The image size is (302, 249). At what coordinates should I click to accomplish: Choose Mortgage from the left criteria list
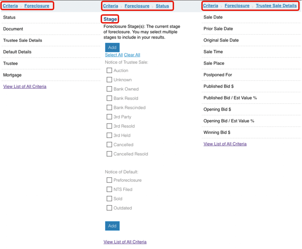click(x=12, y=75)
